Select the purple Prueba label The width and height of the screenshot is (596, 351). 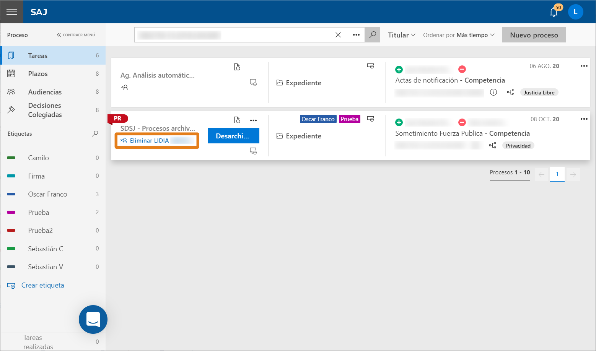[x=350, y=119]
